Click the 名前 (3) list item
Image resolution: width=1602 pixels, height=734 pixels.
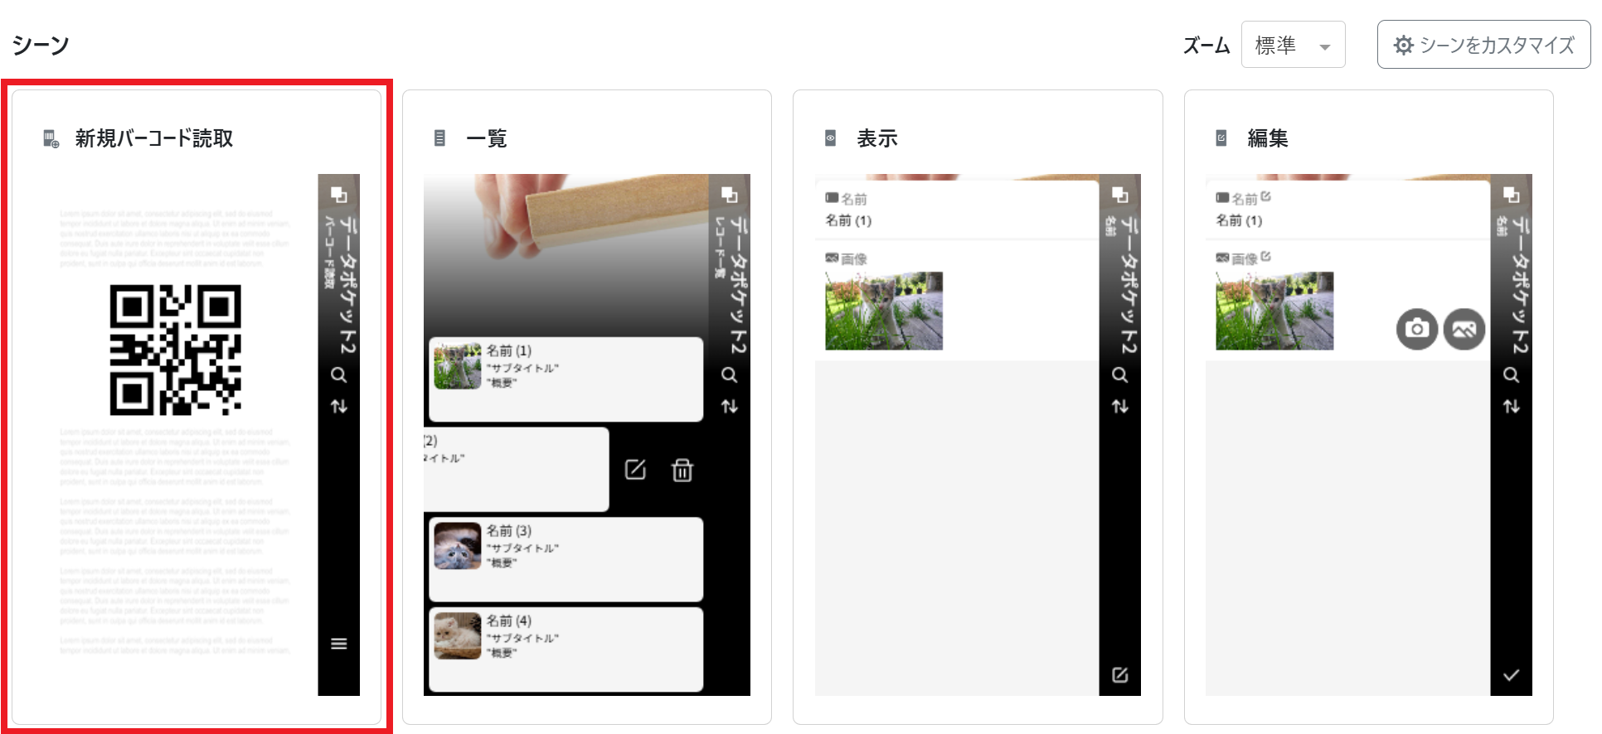click(566, 559)
